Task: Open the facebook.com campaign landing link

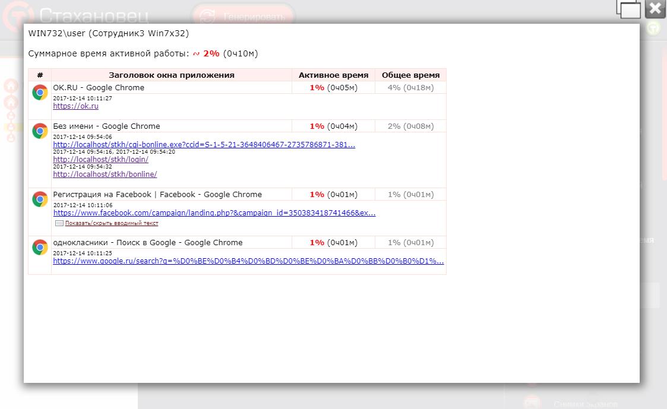Action: tap(214, 213)
